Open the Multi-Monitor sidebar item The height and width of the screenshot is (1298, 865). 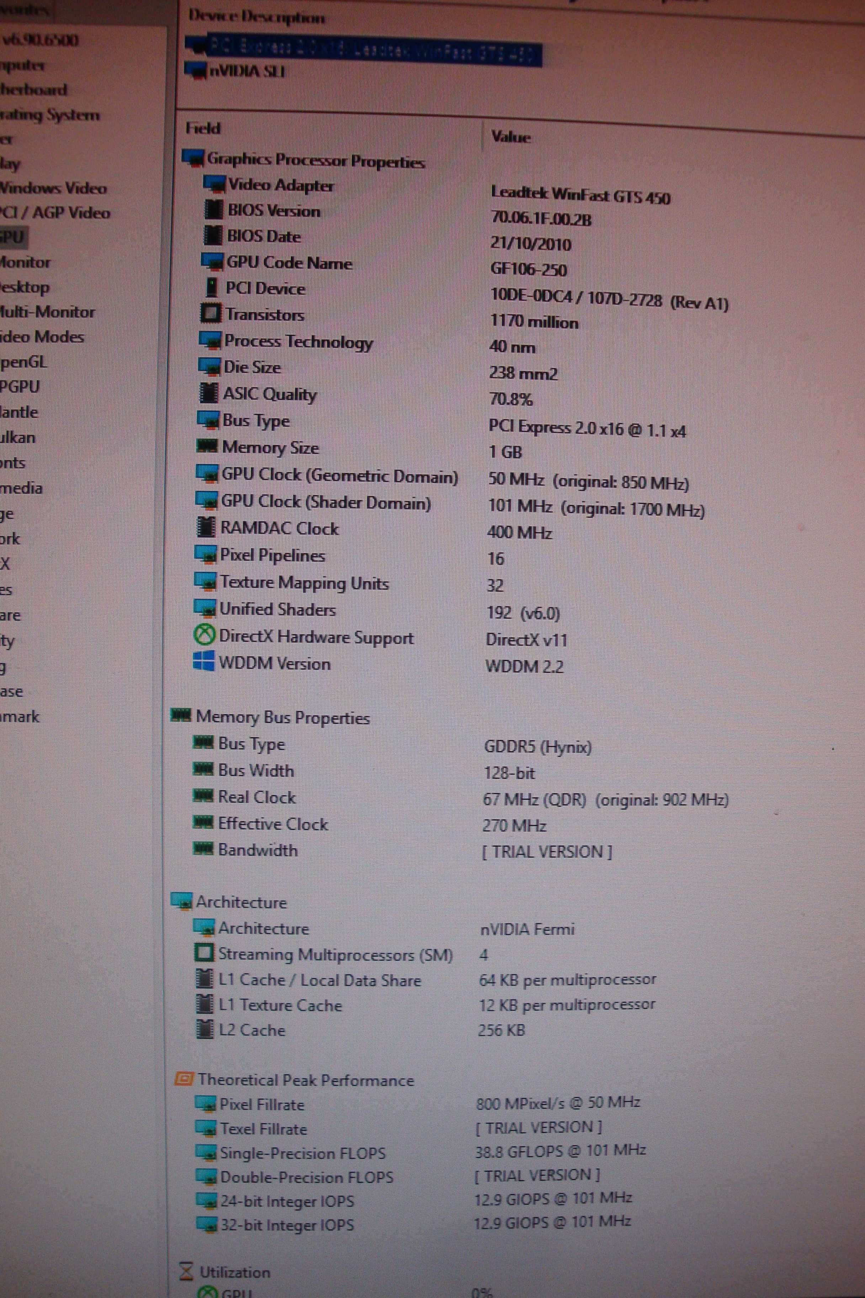pos(47,312)
